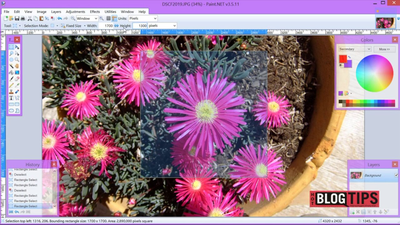
Task: Select the Pan hand tool
Action: [x=17, y=66]
